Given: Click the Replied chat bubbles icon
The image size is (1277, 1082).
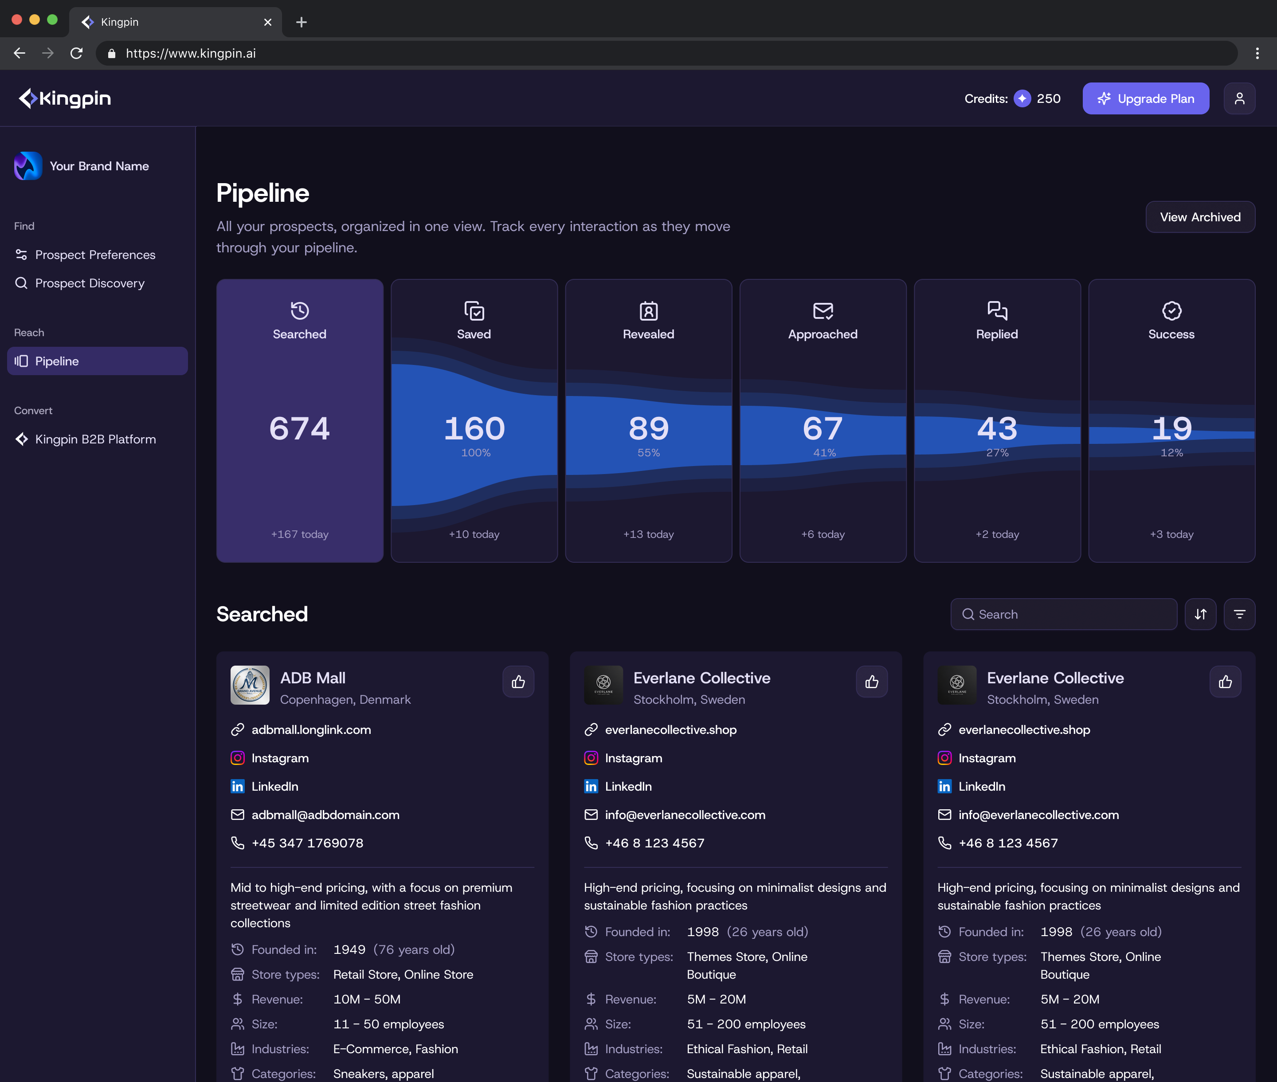Looking at the screenshot, I should 997,310.
